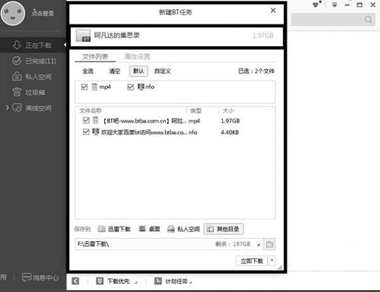Screen dimensions: 380x292
Task: Uncheck the 4.40KB nfo file row
Action: point(86,132)
